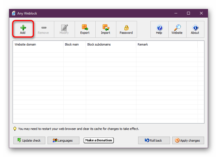Open the Languages selection

(63, 140)
